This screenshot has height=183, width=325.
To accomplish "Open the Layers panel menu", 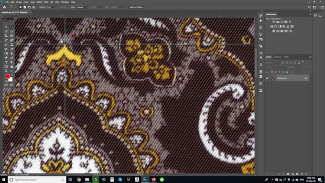I will pyautogui.click(x=310, y=57).
